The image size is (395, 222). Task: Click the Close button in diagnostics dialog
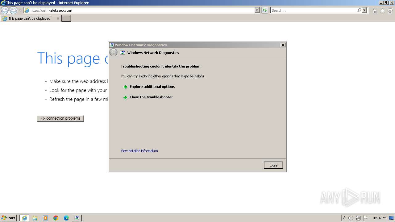(x=273, y=165)
